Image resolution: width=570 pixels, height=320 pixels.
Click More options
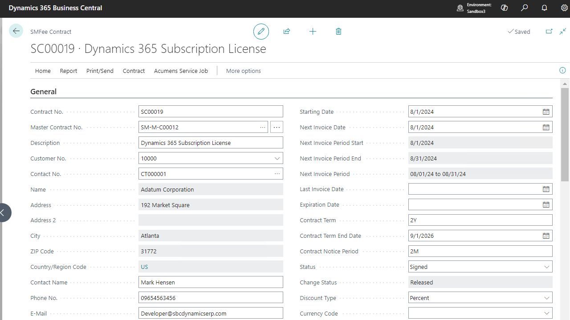click(243, 71)
